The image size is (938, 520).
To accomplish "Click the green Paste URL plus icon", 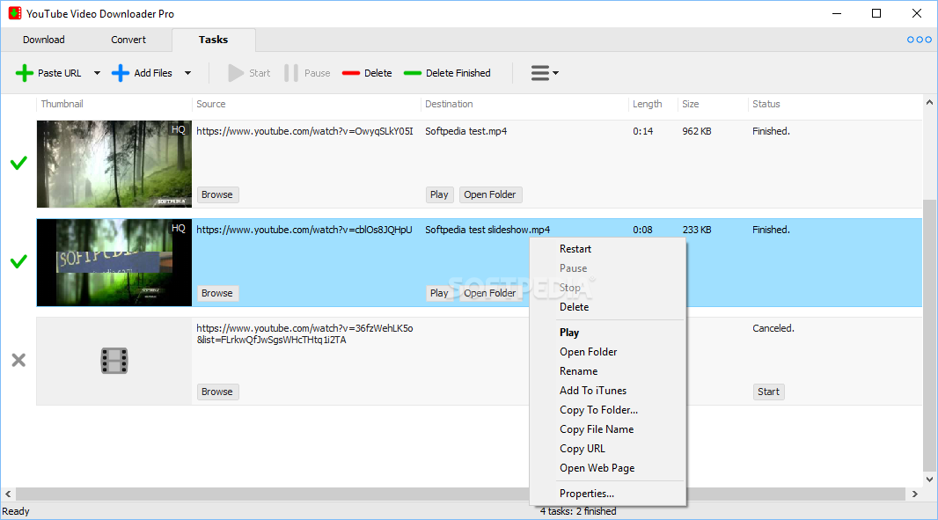I will (x=25, y=73).
